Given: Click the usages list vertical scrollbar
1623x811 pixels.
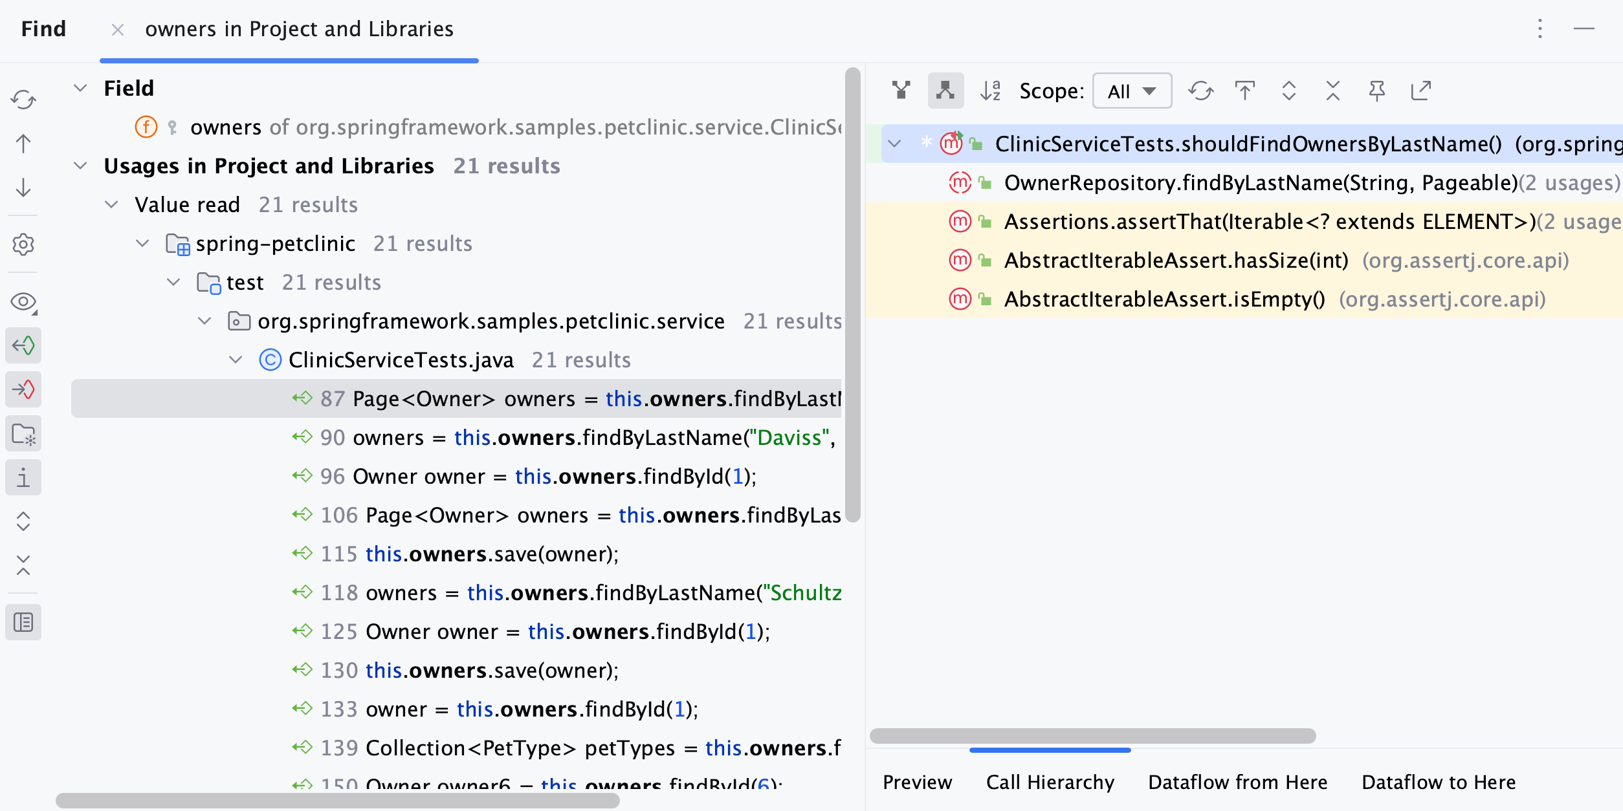Looking at the screenshot, I should [x=852, y=295].
